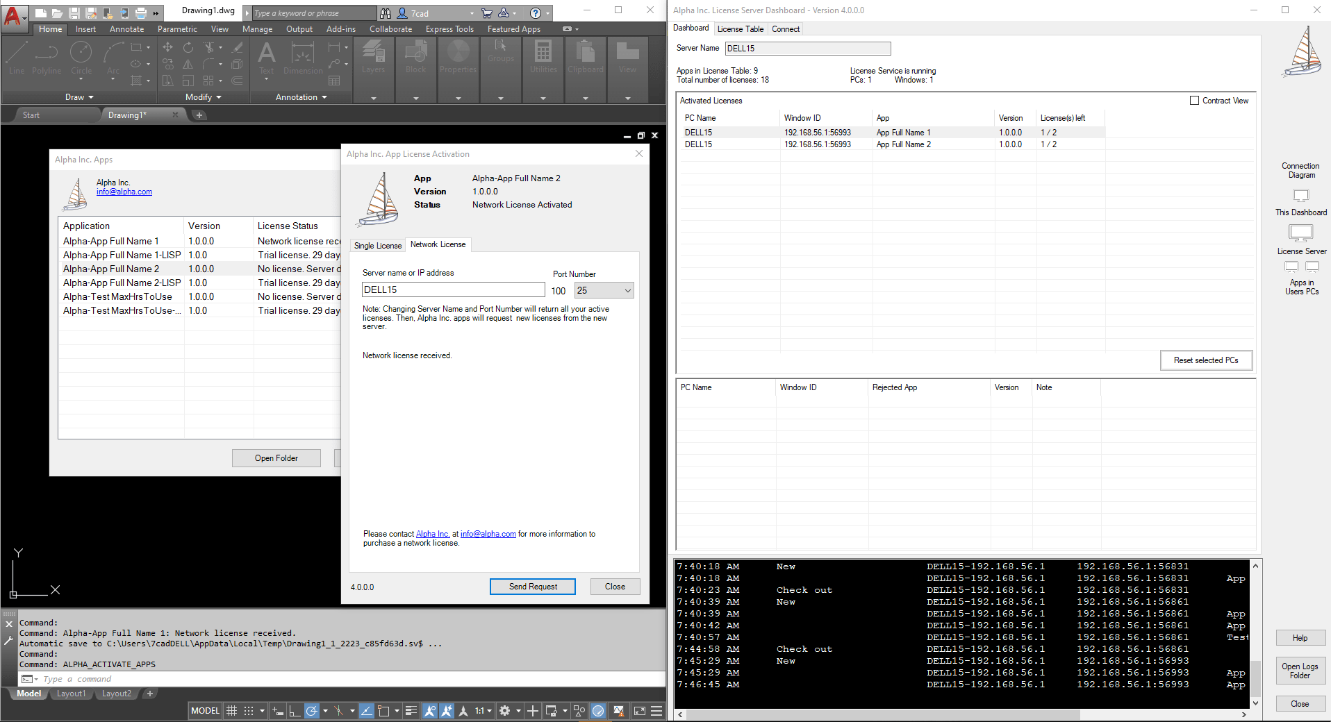
Task: Click the Send Request button
Action: point(533,587)
